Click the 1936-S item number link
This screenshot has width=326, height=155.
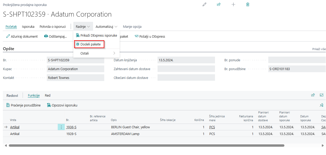pos(71,127)
